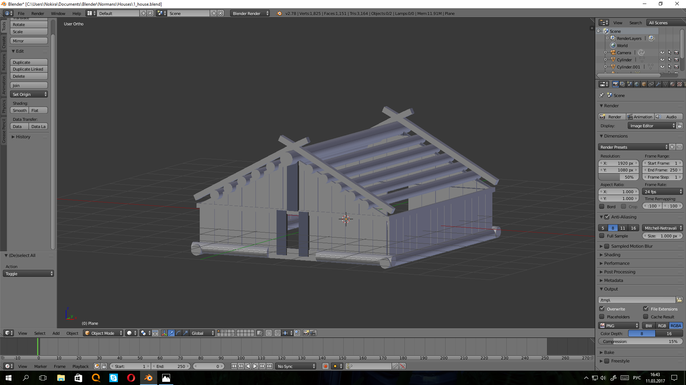Play the animation forward
The width and height of the screenshot is (686, 385).
pyautogui.click(x=255, y=366)
